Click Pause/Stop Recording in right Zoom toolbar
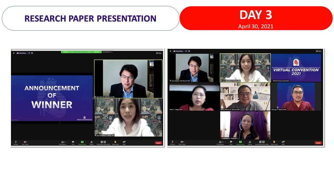The height and width of the screenshot is (187, 334). tap(262, 142)
